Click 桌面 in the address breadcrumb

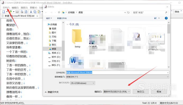point(81,12)
